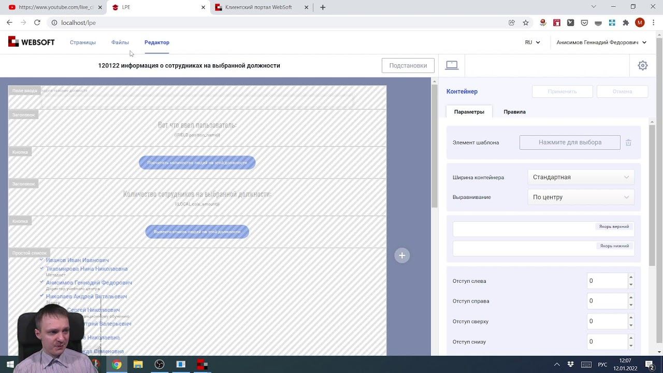Open File Explorer from the taskbar

tap(138, 365)
